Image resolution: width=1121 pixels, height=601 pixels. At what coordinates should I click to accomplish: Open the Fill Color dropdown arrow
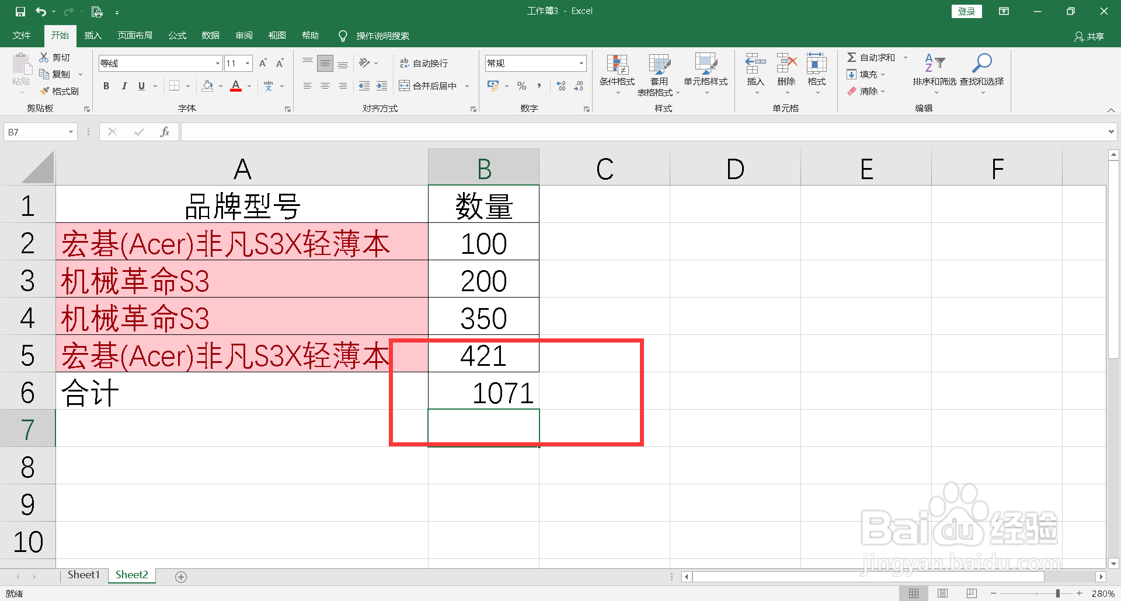220,86
